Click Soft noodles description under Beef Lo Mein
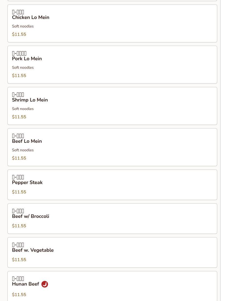This screenshot has width=226, height=301. (23, 150)
